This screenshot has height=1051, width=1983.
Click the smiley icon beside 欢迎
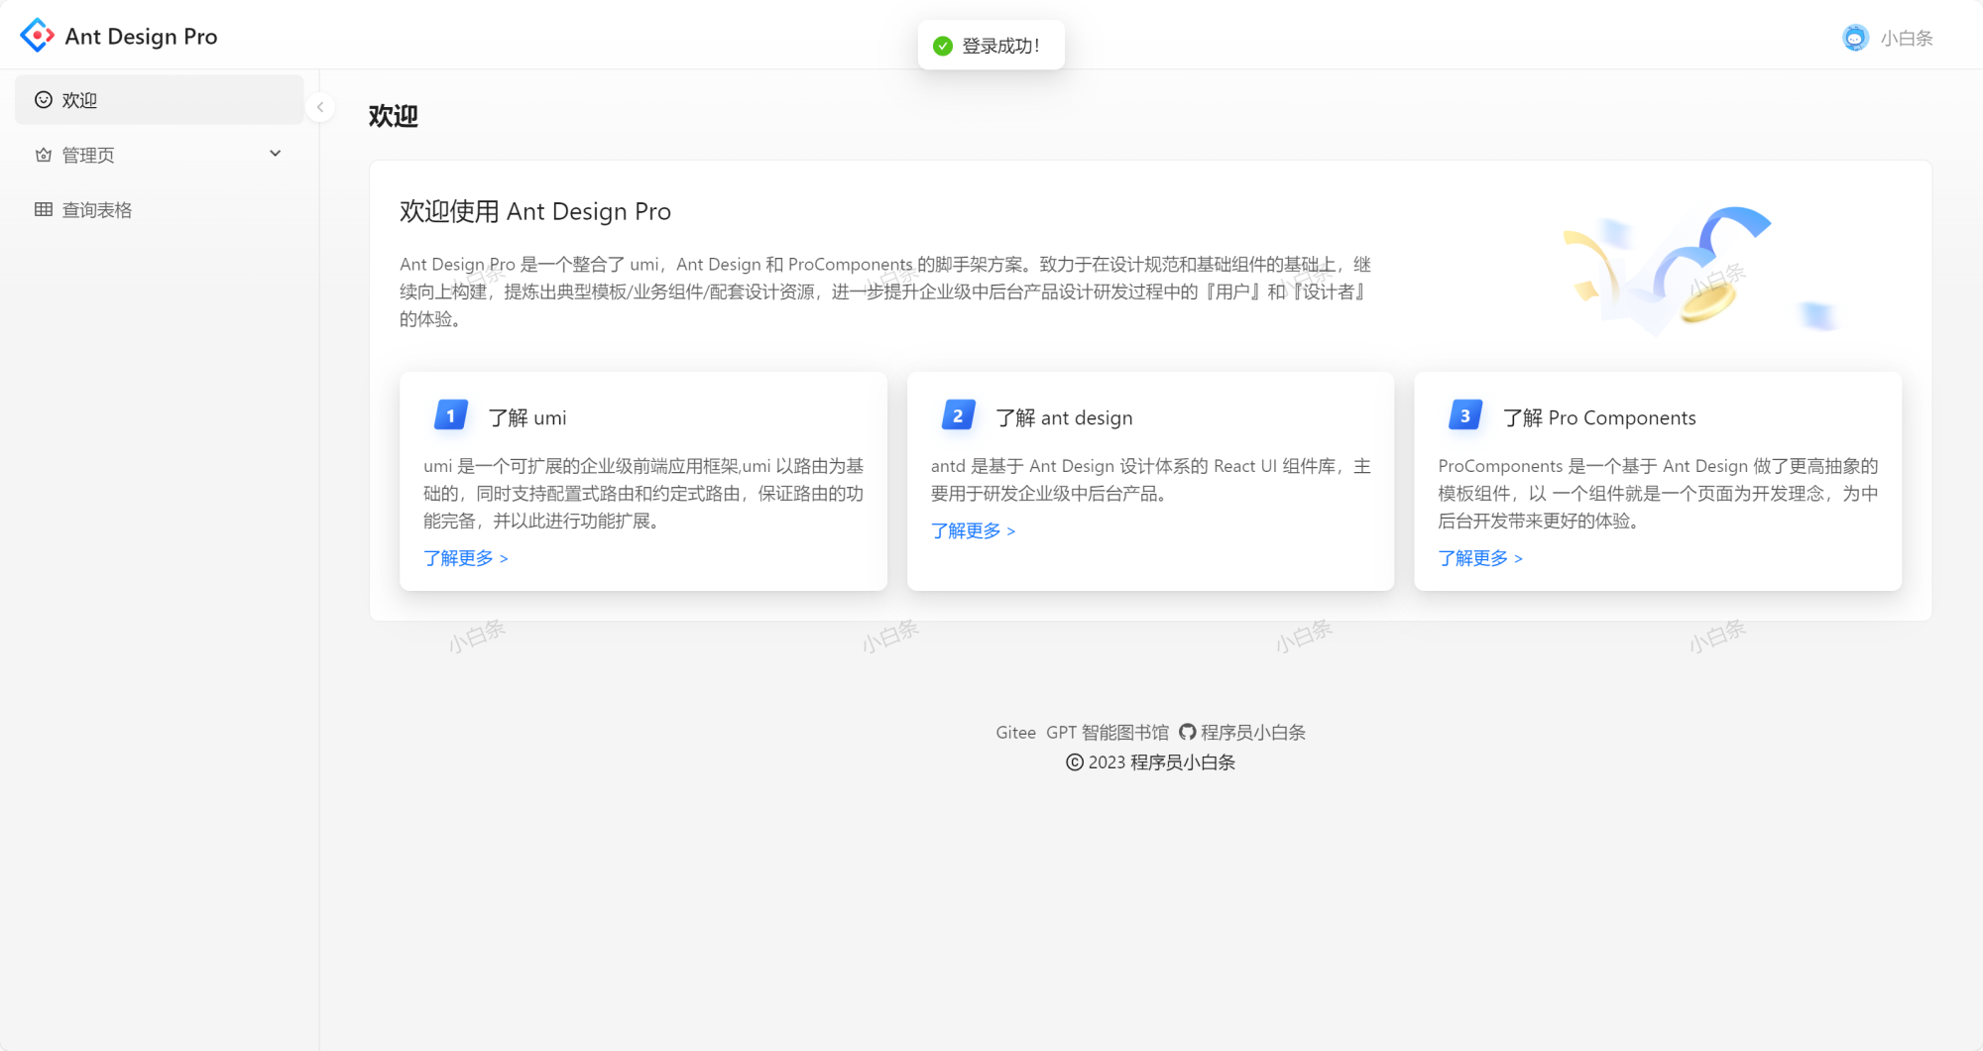44,99
